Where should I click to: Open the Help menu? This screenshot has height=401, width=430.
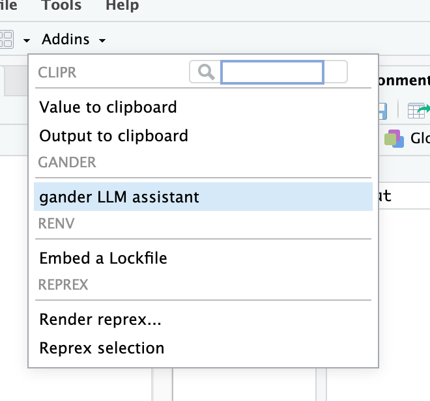pyautogui.click(x=122, y=7)
